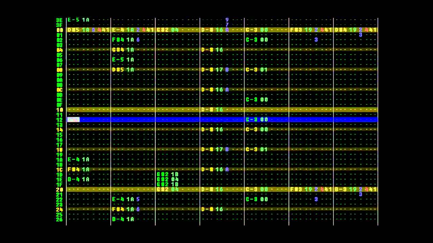Click row number 18 in the row index
The height and width of the screenshot is (243, 433).
[60, 150]
